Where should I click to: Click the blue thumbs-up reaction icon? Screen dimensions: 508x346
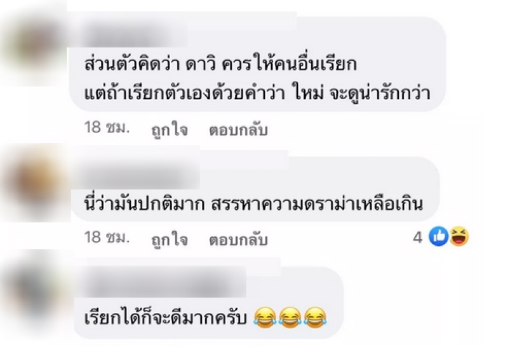439,236
